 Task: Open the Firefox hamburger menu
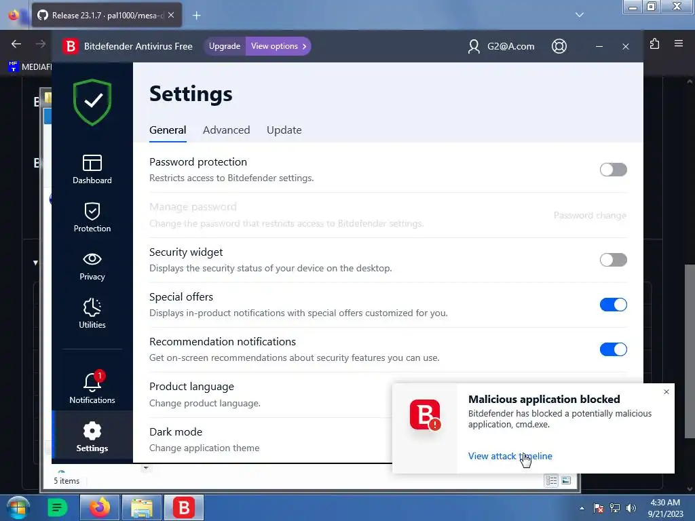pos(679,43)
